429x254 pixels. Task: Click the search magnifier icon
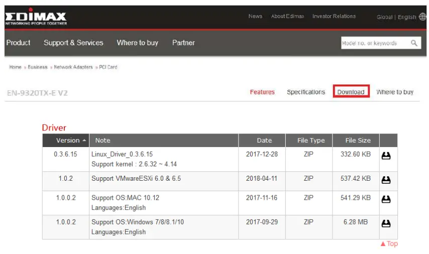pyautogui.click(x=414, y=43)
